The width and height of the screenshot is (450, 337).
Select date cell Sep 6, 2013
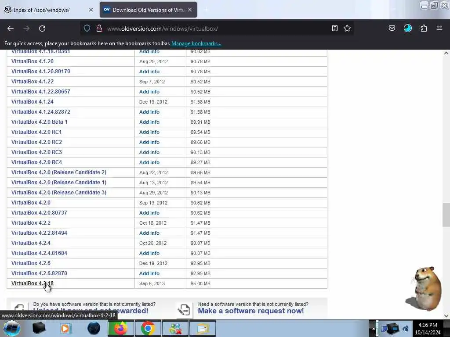pyautogui.click(x=152, y=283)
